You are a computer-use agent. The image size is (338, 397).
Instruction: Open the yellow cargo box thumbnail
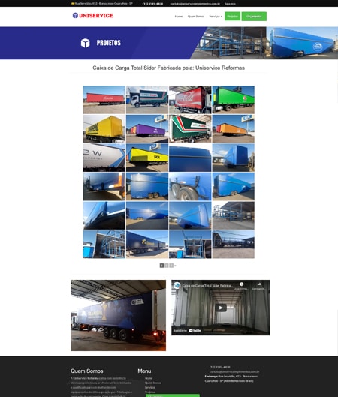[104, 128]
